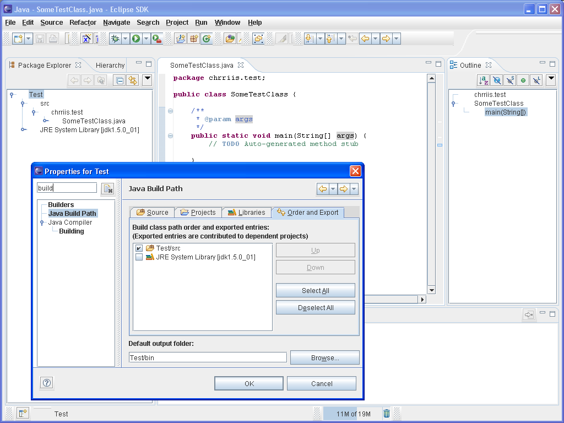Check the JRE System Library export checkbox
Screen dimensions: 564x423
pyautogui.click(x=139, y=257)
